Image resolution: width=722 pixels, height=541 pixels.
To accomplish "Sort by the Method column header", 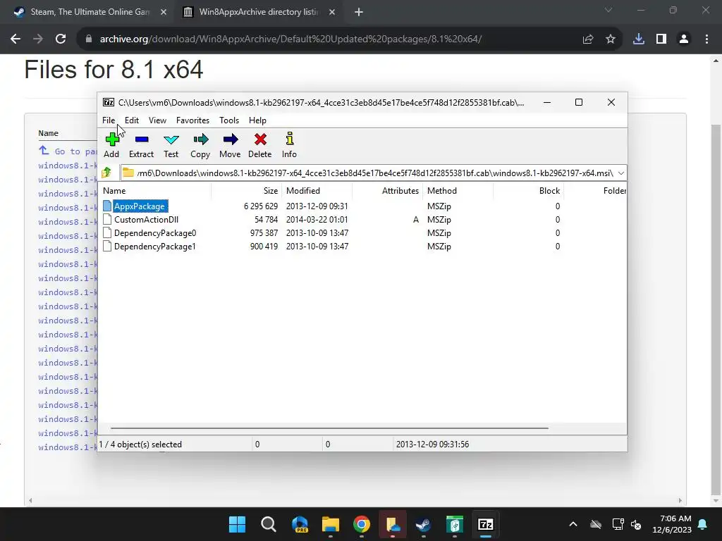I will click(441, 190).
